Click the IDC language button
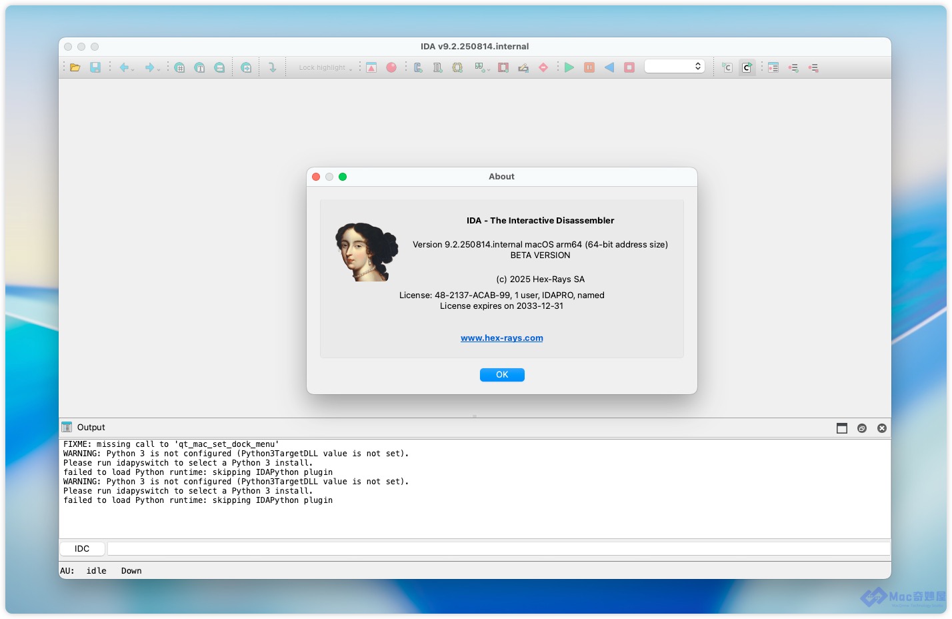 click(x=82, y=548)
